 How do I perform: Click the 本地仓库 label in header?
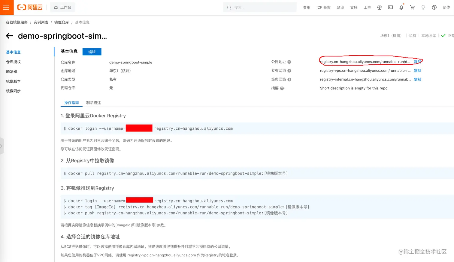[x=428, y=36]
